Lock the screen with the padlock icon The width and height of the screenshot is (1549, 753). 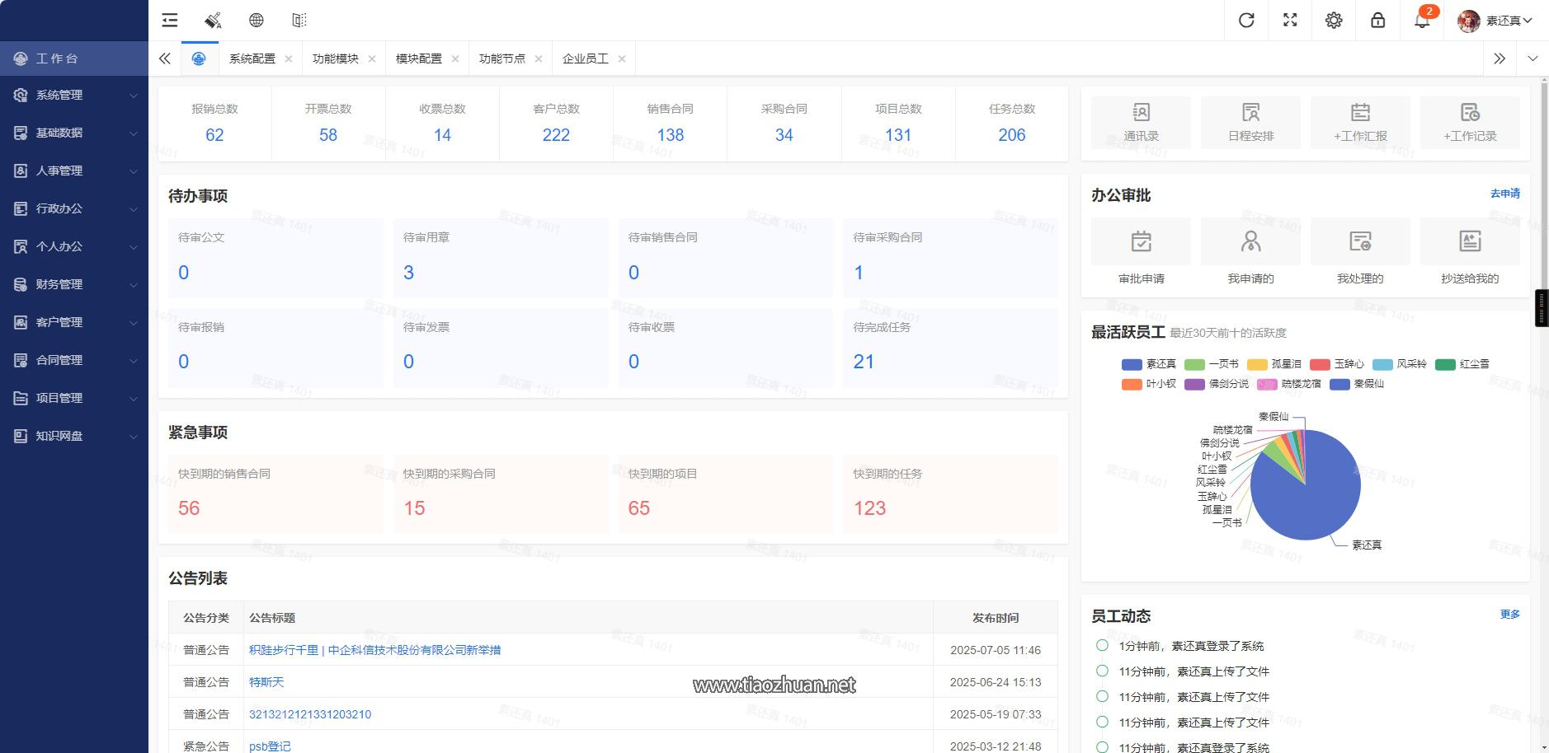point(1377,20)
